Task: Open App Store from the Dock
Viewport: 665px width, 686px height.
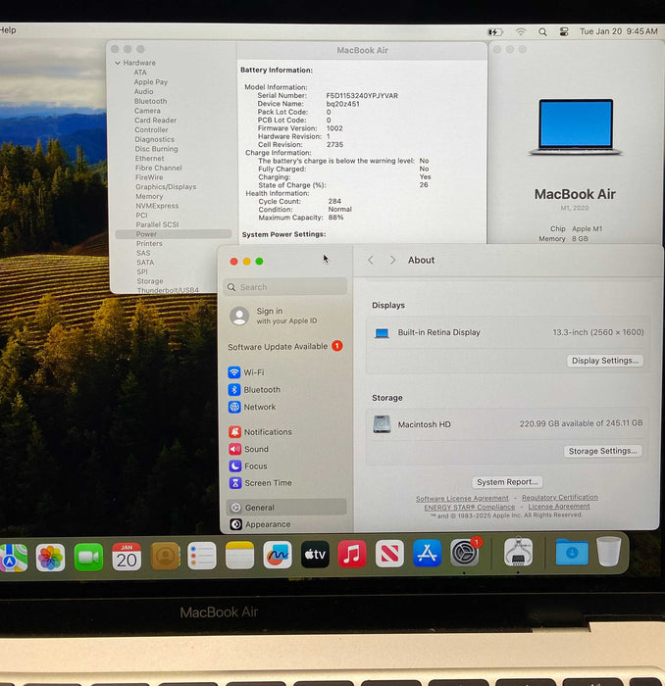Action: tap(428, 553)
